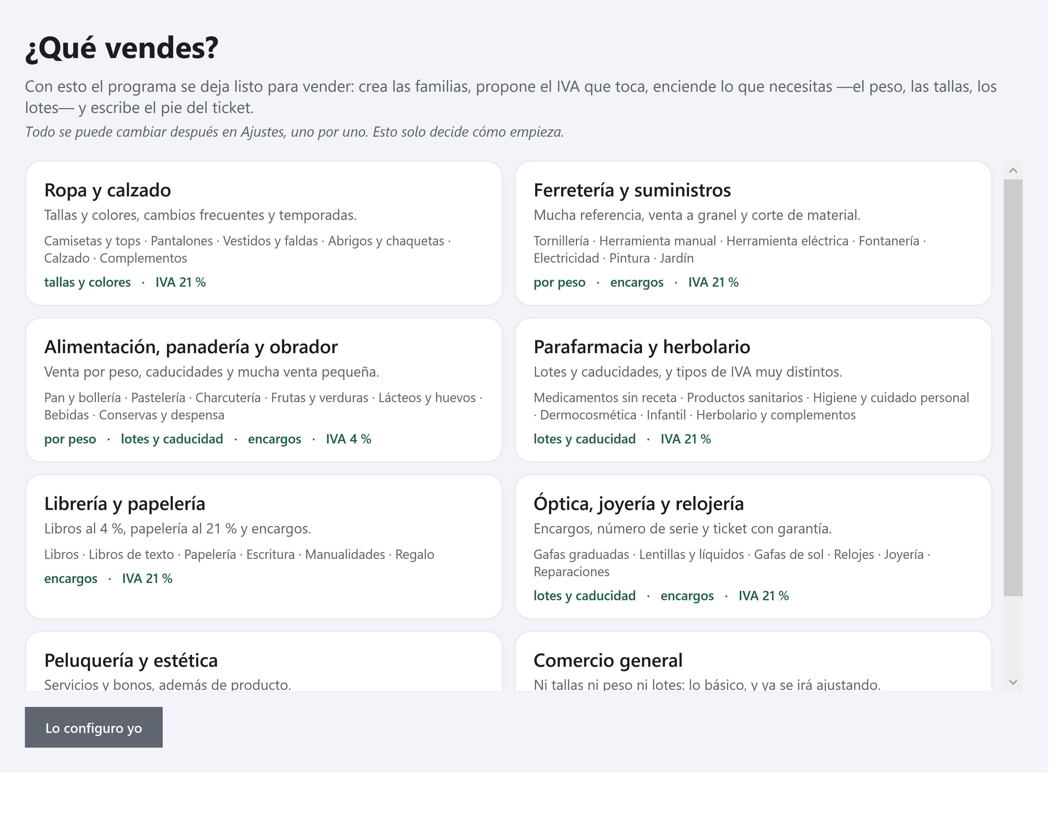
Task: Choose the Comercio general card
Action: [753, 661]
